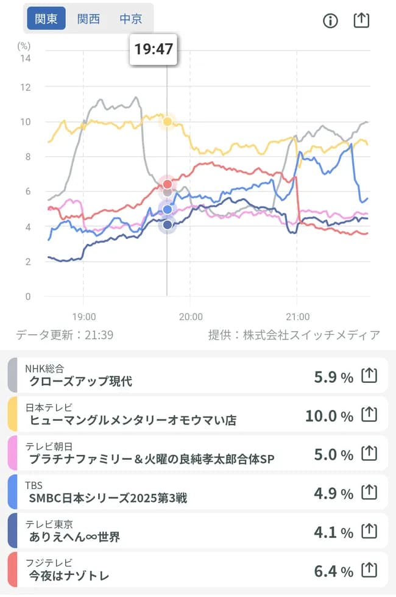The width and height of the screenshot is (396, 597).
Task: Click the share icon for ヒューマングルメンタリーオモウマい店
Action: (x=369, y=415)
